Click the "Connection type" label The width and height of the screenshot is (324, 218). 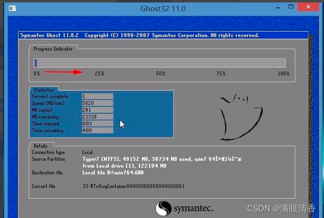[x=48, y=152]
